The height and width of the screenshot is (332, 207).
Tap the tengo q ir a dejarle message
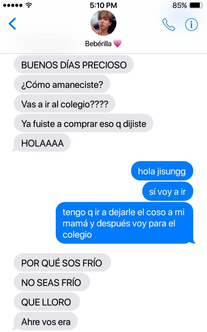[125, 223]
